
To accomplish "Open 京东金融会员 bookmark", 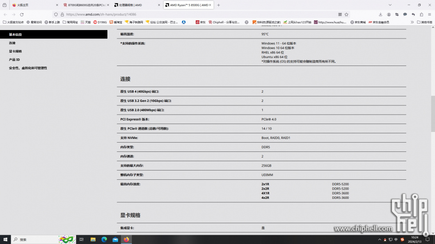I will [x=379, y=22].
